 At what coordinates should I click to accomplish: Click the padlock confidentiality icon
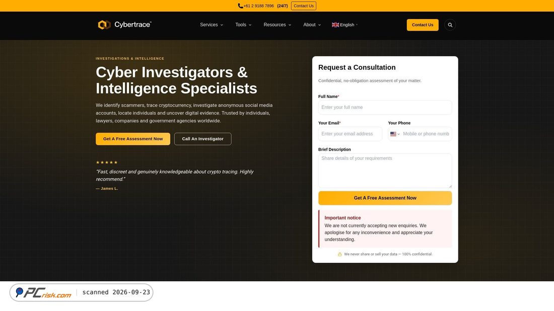click(339, 254)
